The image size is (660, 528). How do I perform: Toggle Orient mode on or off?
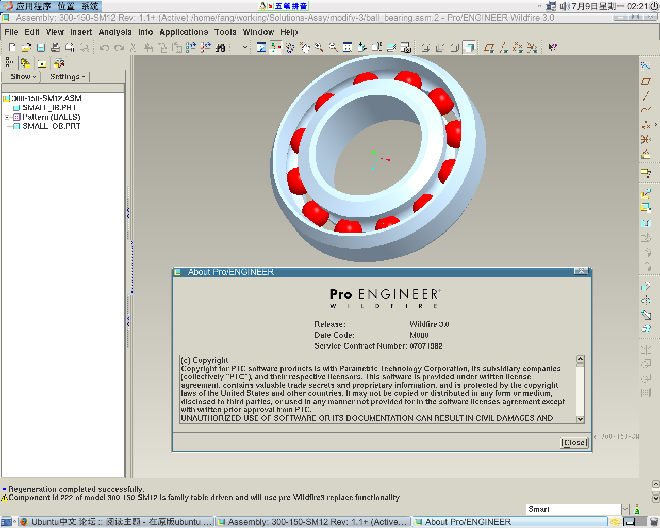[x=290, y=47]
